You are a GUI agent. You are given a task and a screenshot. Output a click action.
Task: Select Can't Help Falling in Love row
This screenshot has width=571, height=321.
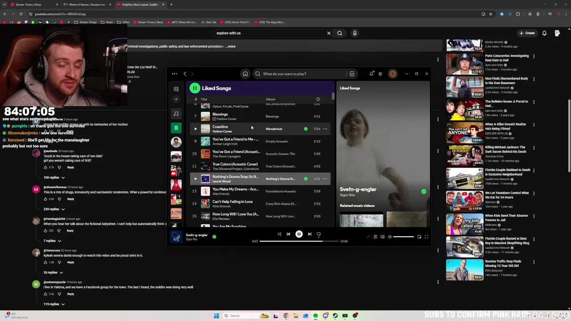tap(261, 204)
